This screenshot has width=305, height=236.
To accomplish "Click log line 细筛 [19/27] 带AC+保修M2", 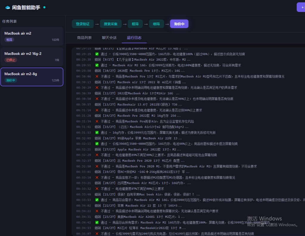I will click(x=142, y=172).
